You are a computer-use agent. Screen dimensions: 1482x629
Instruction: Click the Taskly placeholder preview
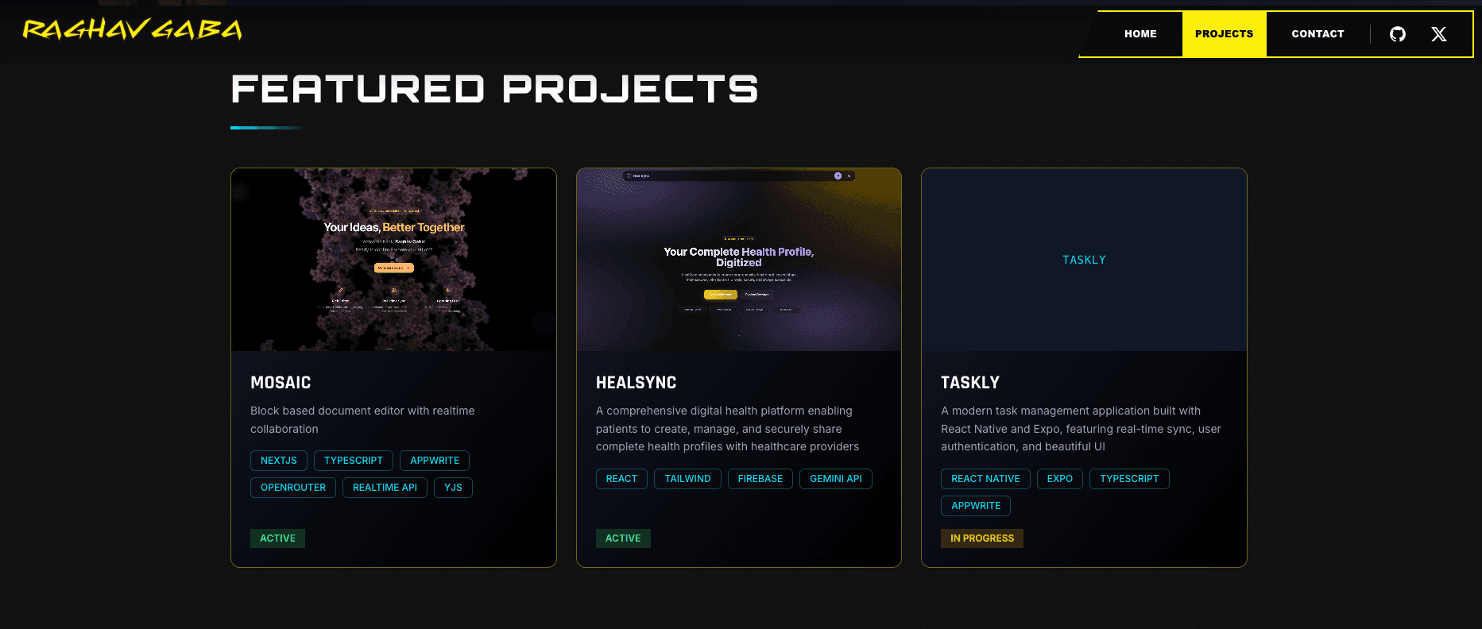click(1084, 260)
